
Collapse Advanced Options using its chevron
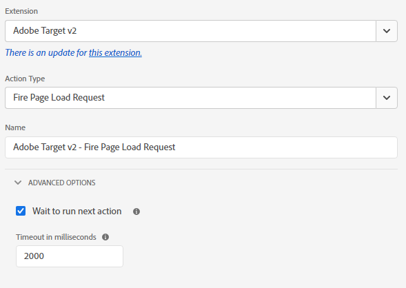18,183
